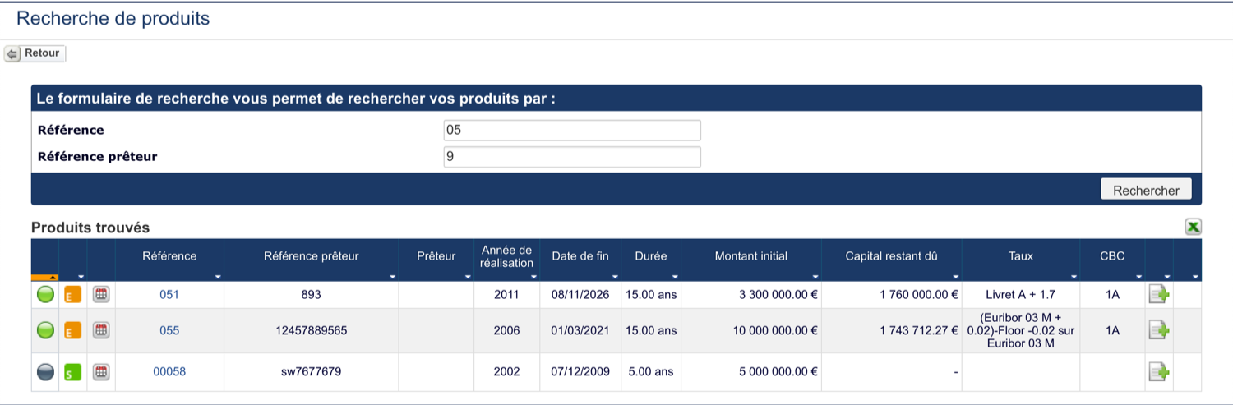The height and width of the screenshot is (405, 1233).
Task: Click amount 5 000 000.00 €
Action: (778, 371)
